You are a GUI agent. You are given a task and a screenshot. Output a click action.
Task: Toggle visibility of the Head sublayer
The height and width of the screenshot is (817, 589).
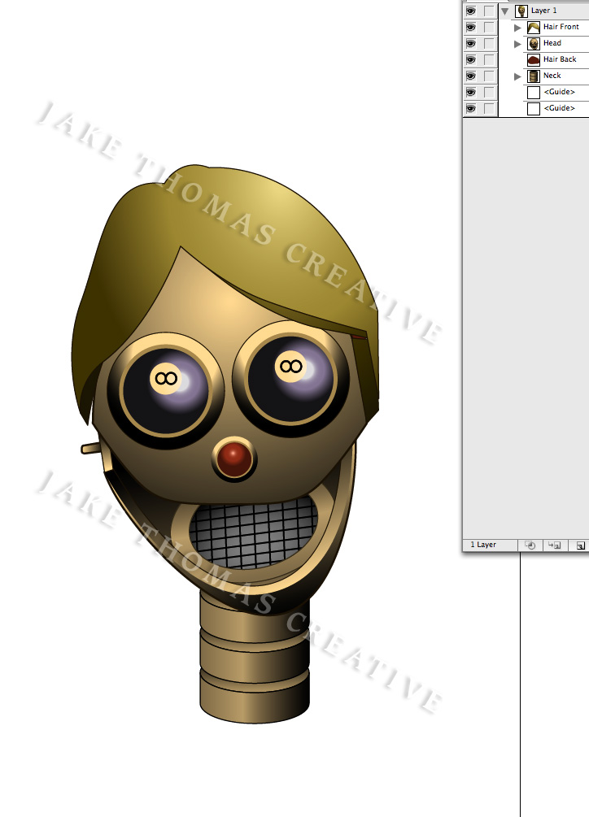[471, 43]
